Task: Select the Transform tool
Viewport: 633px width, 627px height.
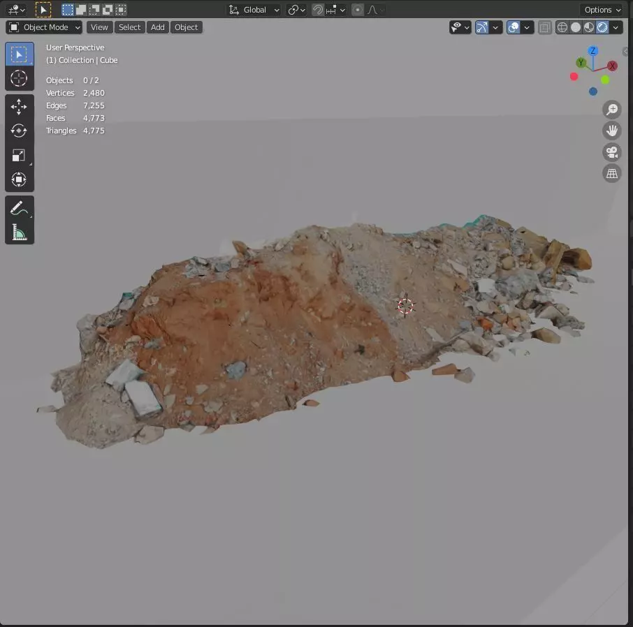Action: pos(20,179)
